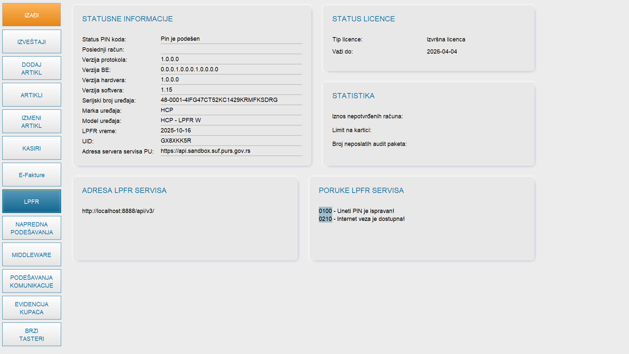This screenshot has height=354, width=629.
Task: Open E-Fakture from the sidebar
Action: click(32, 175)
